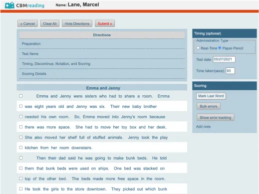
Task: Check the box for line 'them that bunk beds'
Action: point(21,168)
